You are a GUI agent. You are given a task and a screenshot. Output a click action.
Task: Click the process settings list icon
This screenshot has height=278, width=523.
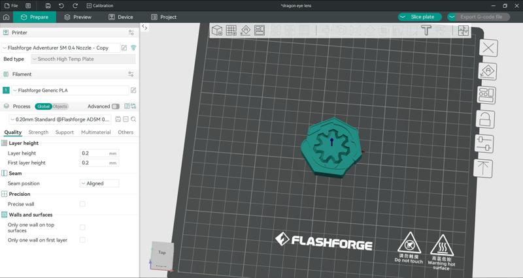(x=127, y=106)
